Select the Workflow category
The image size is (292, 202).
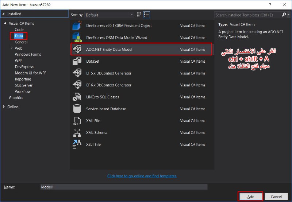click(x=23, y=91)
